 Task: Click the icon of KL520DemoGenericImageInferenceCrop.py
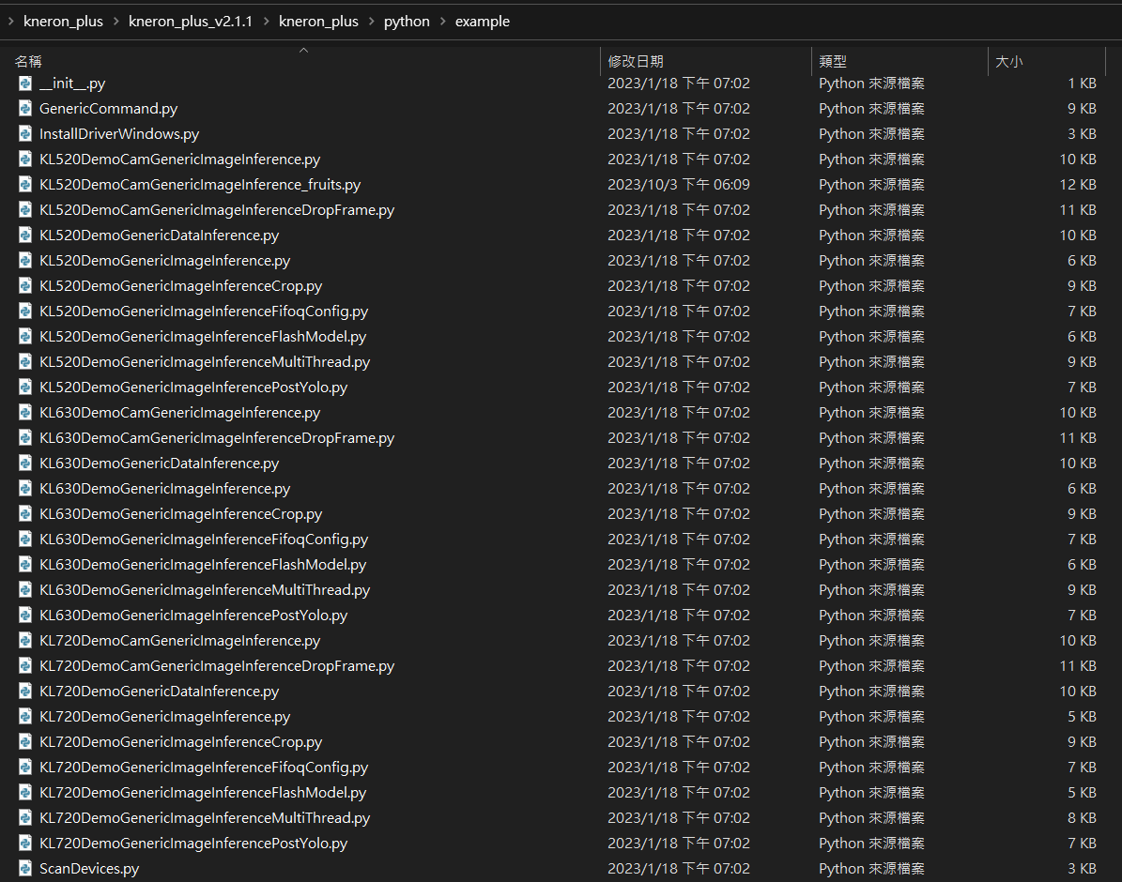pyautogui.click(x=25, y=286)
